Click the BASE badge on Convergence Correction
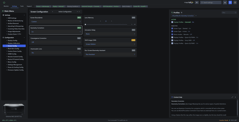This screenshot has width=239, height=122. click(79, 38)
